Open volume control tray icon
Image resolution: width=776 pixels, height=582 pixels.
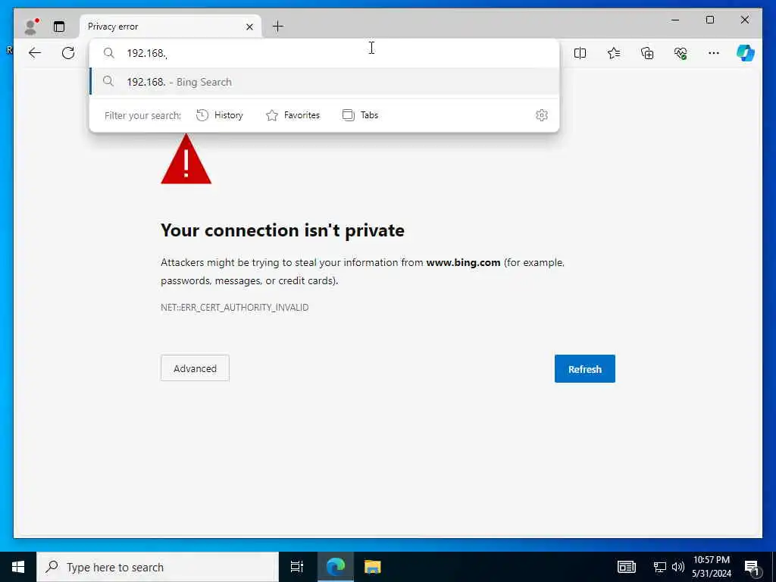coord(678,567)
